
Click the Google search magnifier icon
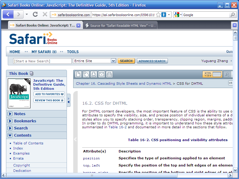click(x=233, y=15)
